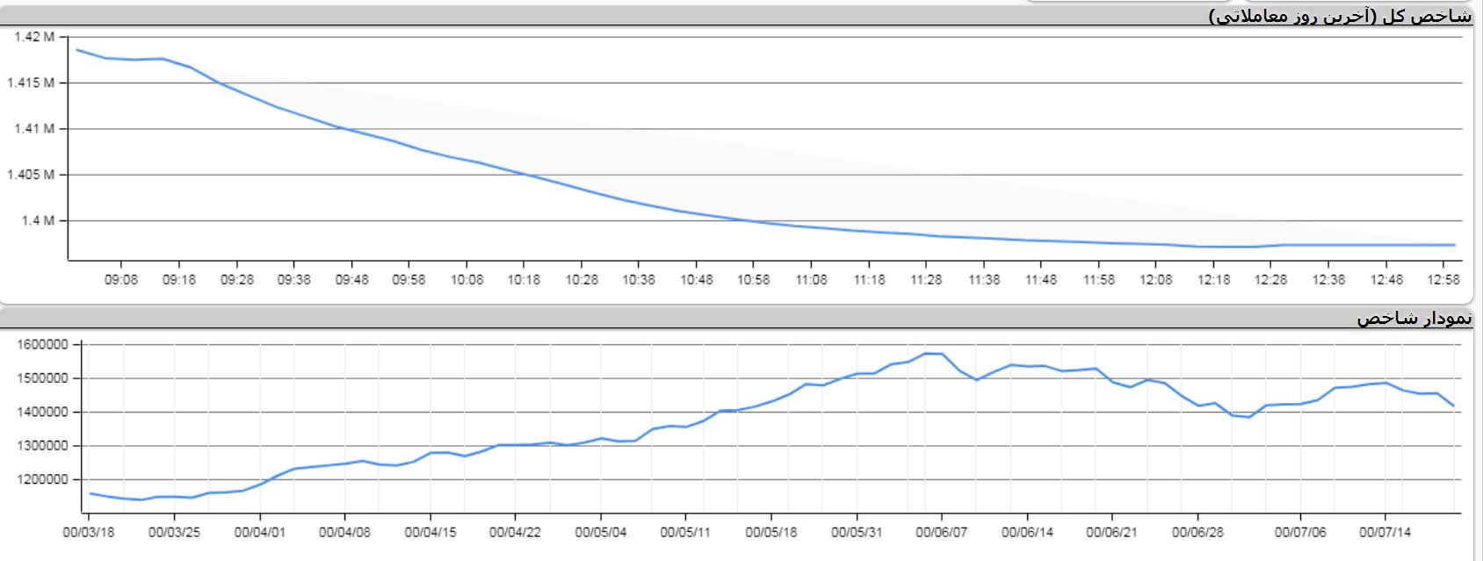Select the 00/06/07 date on index chart

pyautogui.click(x=942, y=532)
